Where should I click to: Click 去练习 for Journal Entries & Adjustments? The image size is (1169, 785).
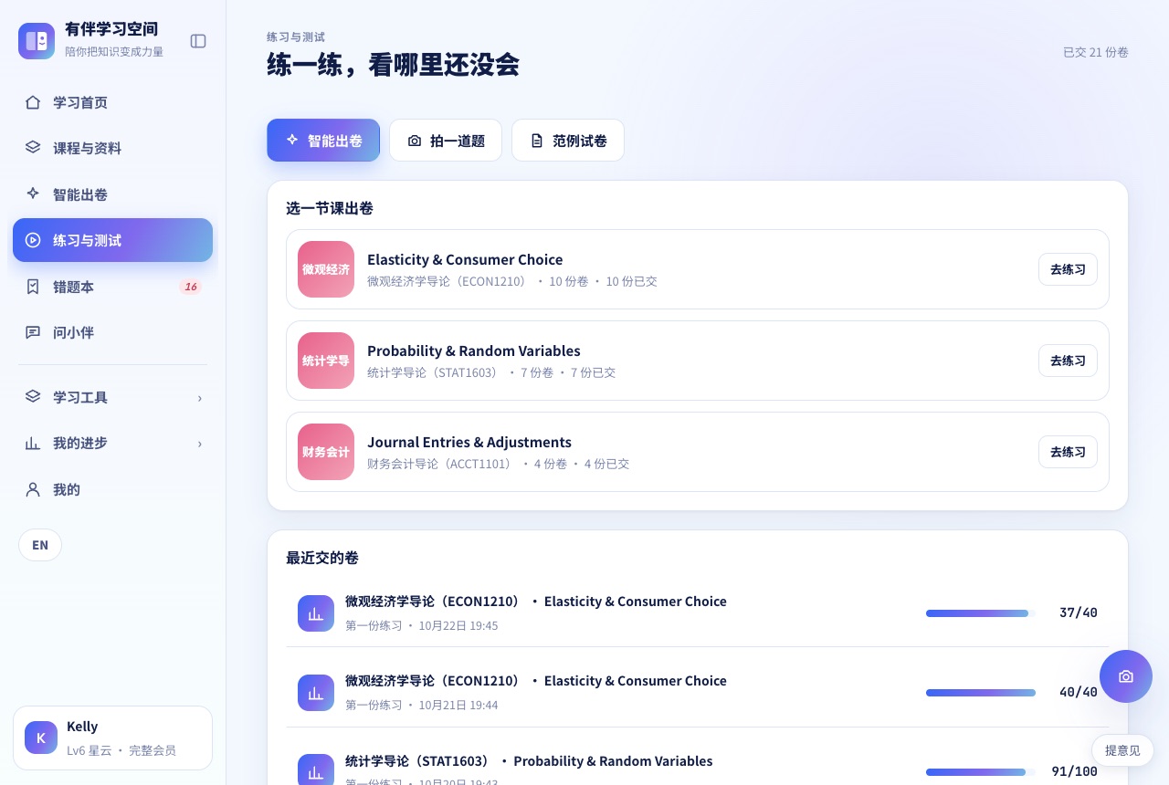tap(1068, 452)
